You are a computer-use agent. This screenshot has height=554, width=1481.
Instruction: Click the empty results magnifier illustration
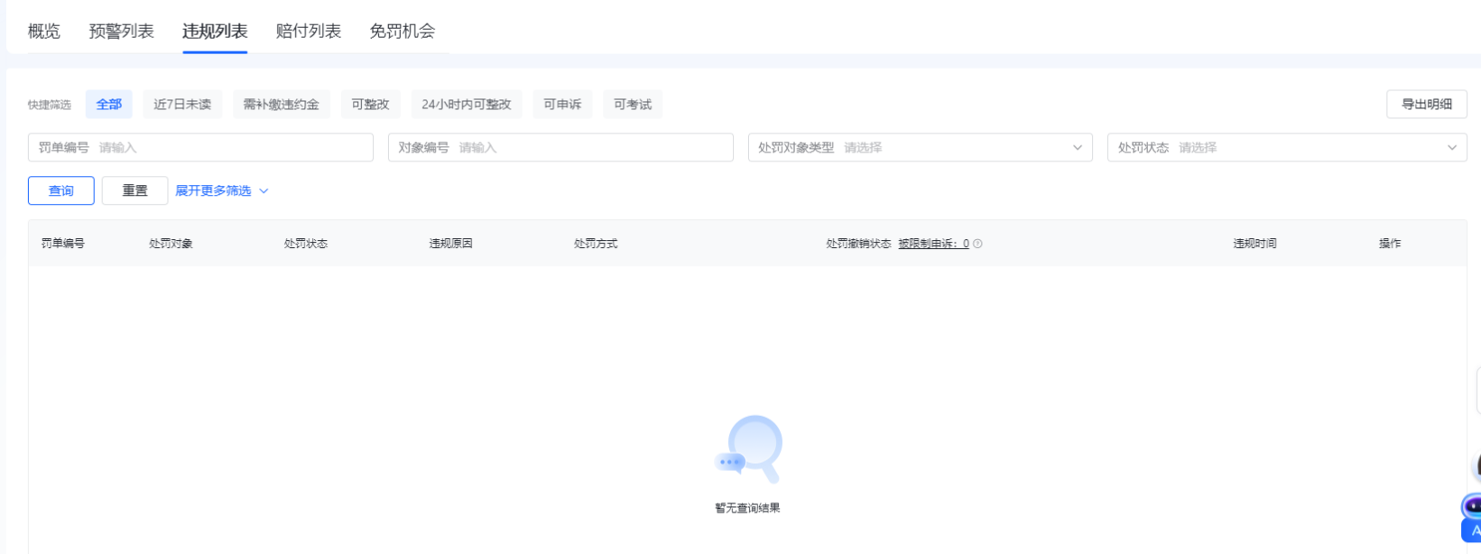point(748,449)
